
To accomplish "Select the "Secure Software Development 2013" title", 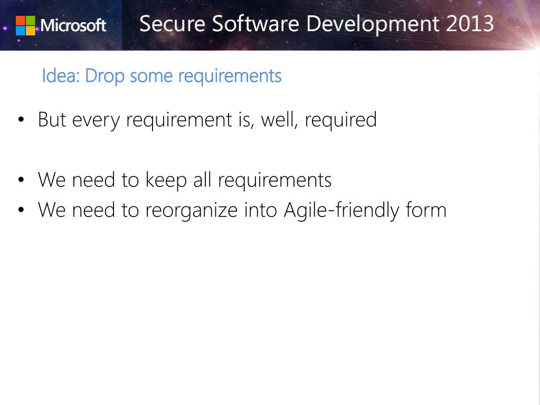I will (x=317, y=24).
